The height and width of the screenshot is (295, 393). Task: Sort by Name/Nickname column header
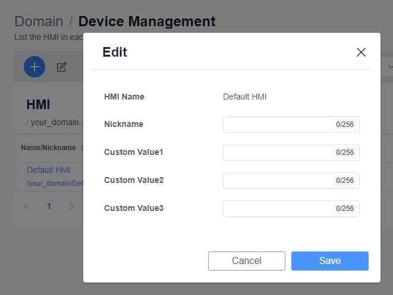(x=48, y=148)
